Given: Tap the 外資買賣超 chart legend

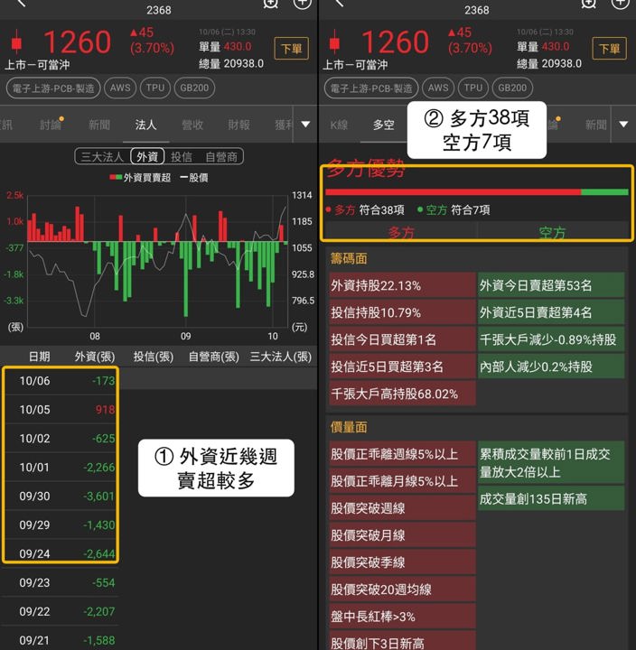Looking at the screenshot, I should [x=140, y=178].
